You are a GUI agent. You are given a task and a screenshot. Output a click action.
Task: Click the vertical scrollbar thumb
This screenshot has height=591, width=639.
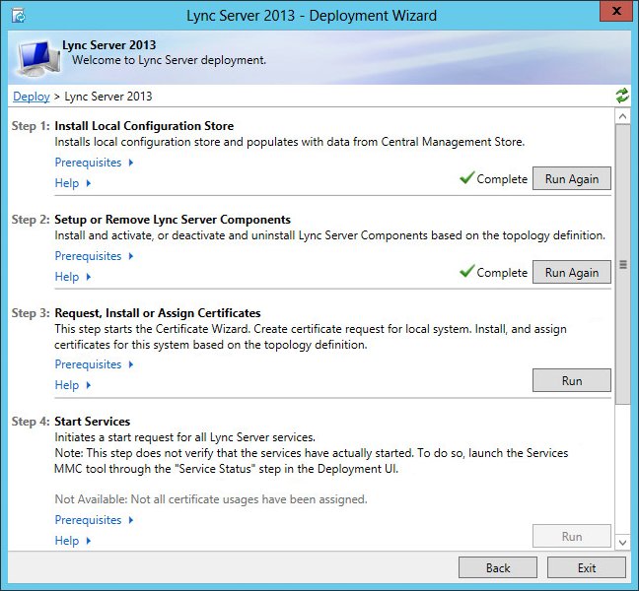pyautogui.click(x=622, y=265)
